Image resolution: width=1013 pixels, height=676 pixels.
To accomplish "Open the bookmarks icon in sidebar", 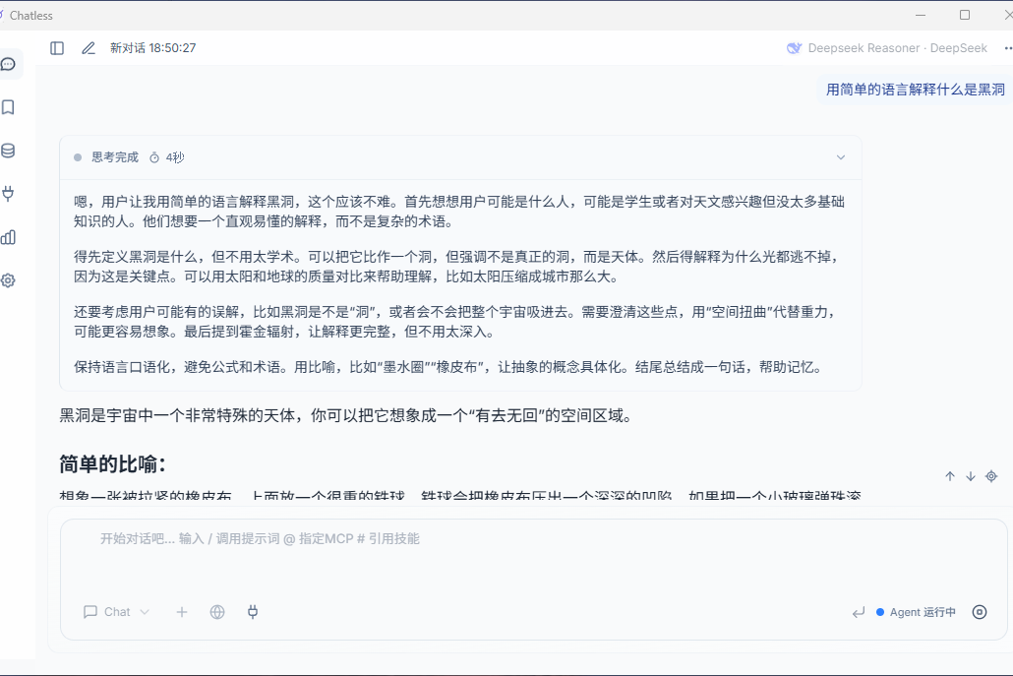I will 9,107.
